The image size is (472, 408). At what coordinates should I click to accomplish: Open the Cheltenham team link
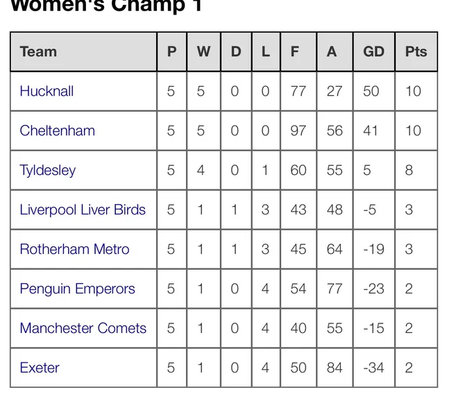tap(57, 130)
